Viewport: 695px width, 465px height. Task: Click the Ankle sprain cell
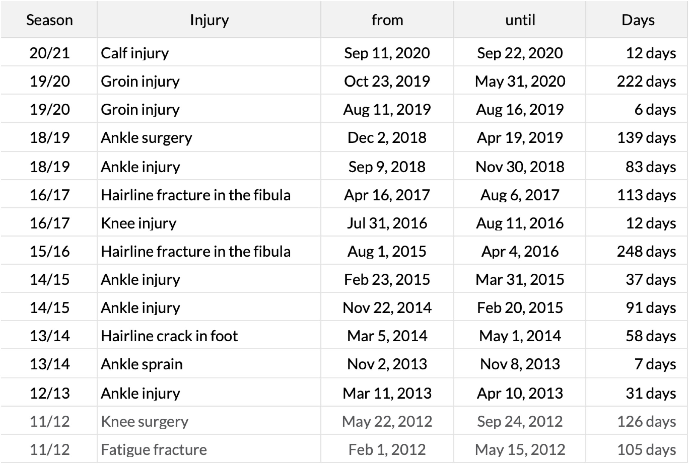click(142, 364)
